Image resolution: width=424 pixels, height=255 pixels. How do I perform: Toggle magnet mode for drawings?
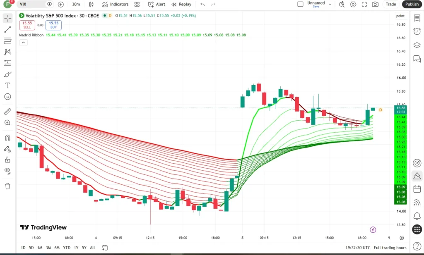point(7,138)
